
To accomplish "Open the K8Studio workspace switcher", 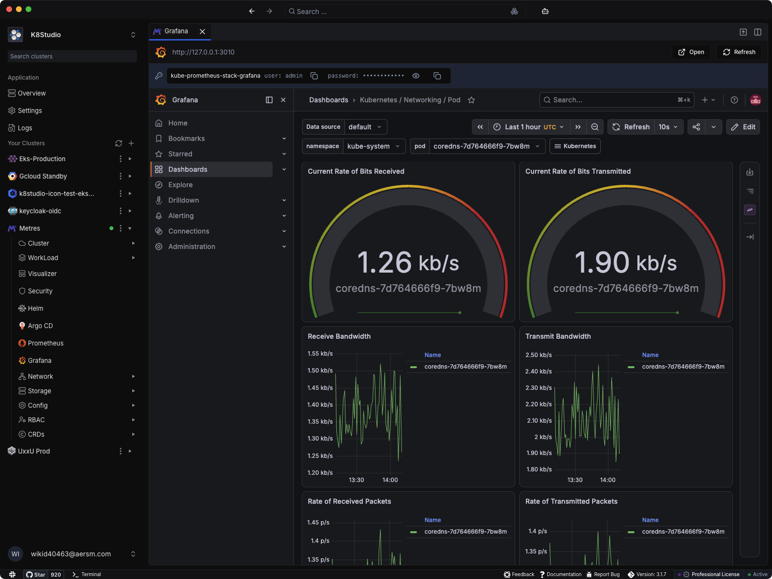I will pyautogui.click(x=133, y=35).
